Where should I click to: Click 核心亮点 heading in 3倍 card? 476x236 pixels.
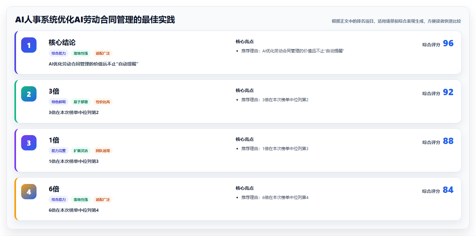245,90
